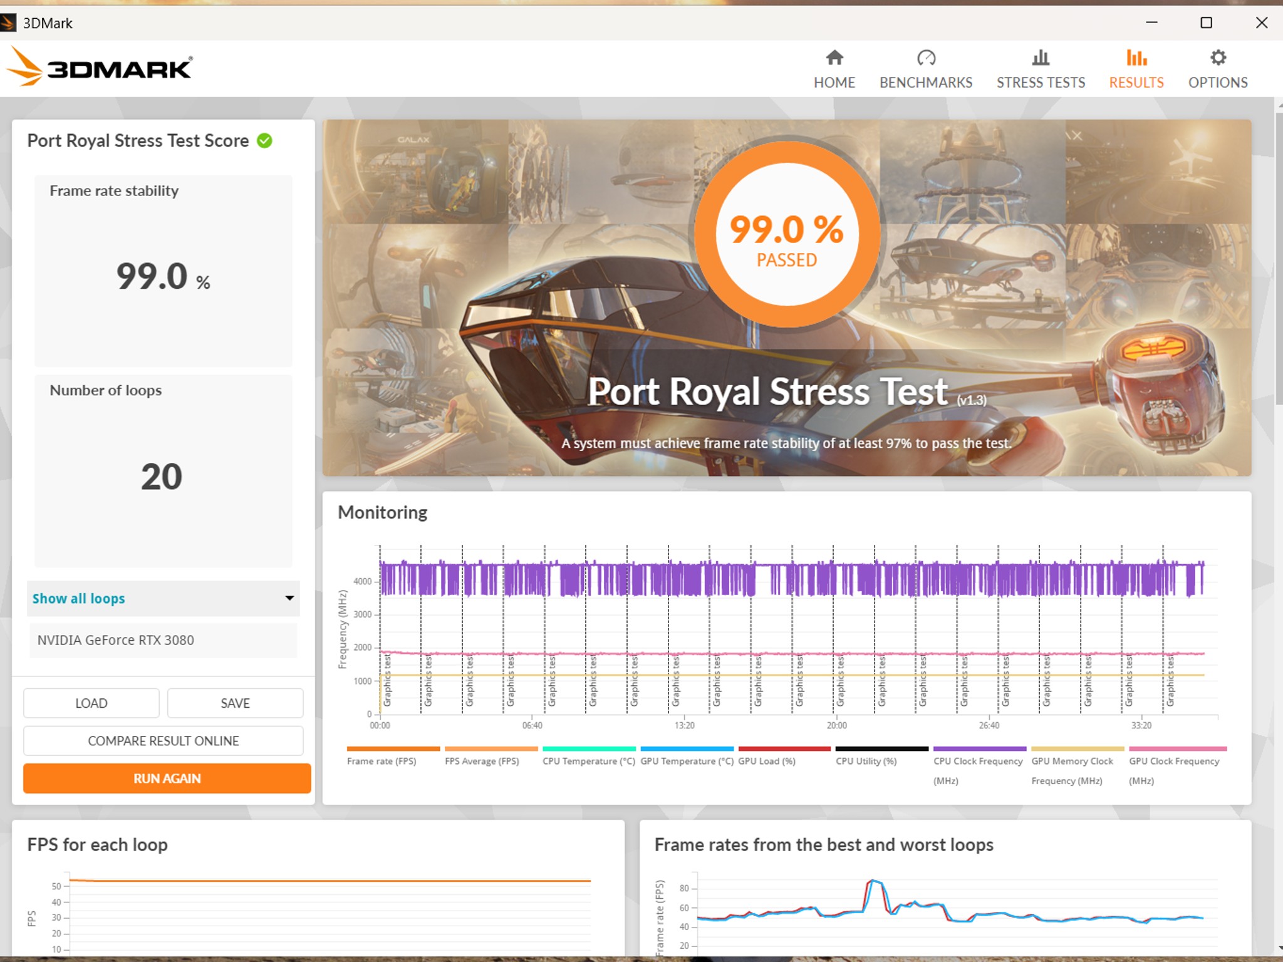This screenshot has width=1283, height=962.
Task: Toggle GPU Load (%) legend swatch
Action: click(784, 749)
